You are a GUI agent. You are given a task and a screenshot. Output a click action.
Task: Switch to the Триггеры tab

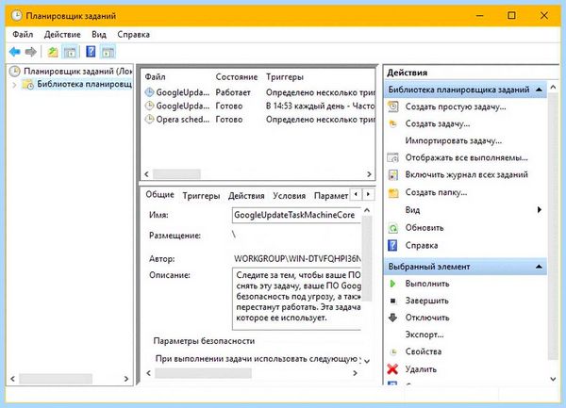[x=202, y=196]
